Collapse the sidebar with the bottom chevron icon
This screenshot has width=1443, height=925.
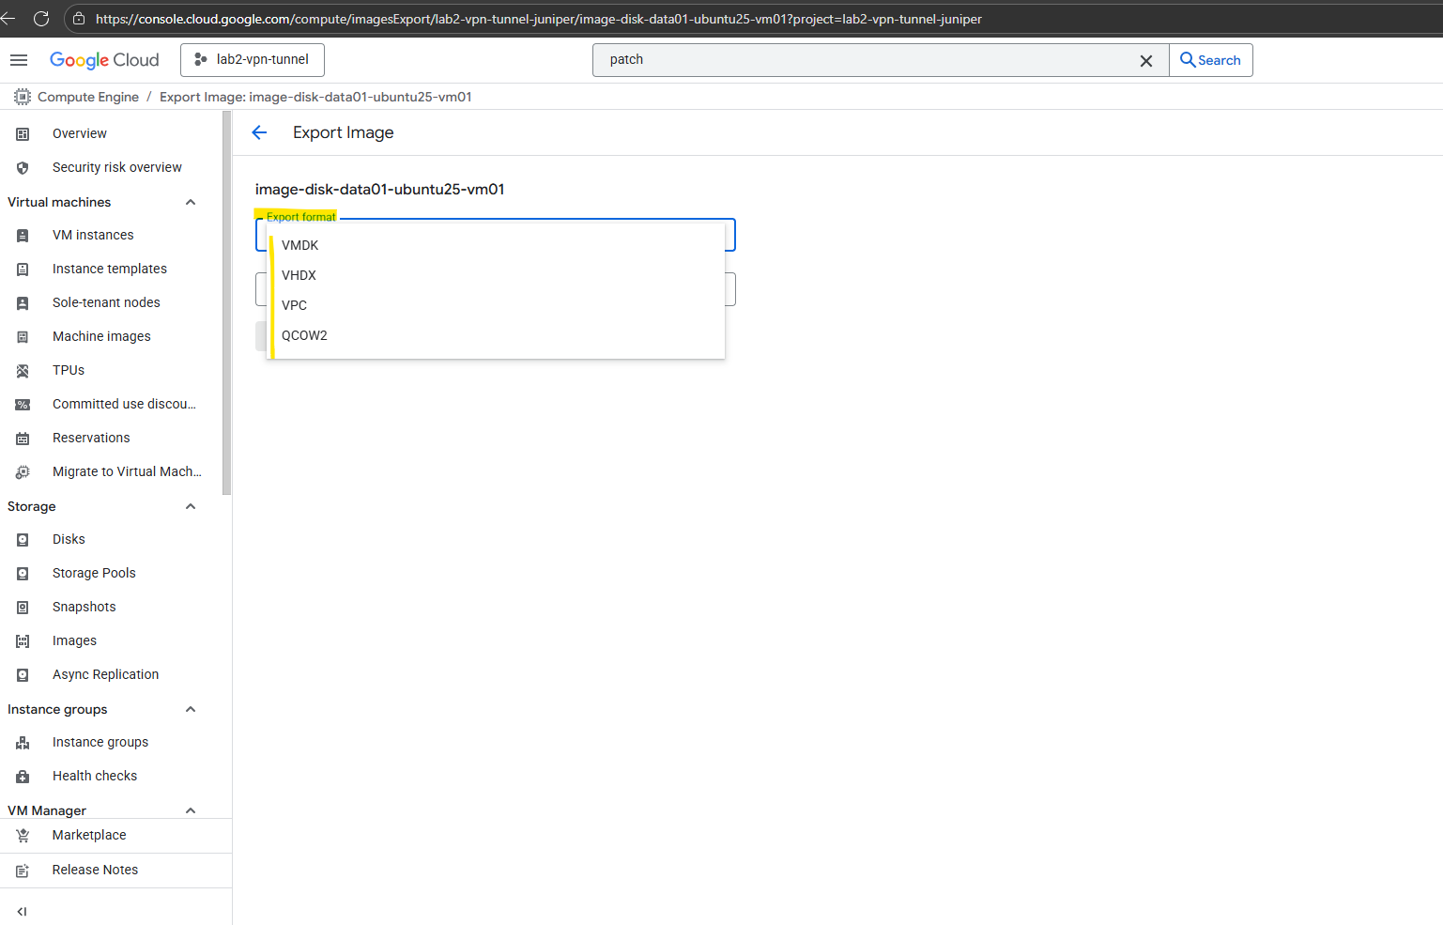[23, 911]
